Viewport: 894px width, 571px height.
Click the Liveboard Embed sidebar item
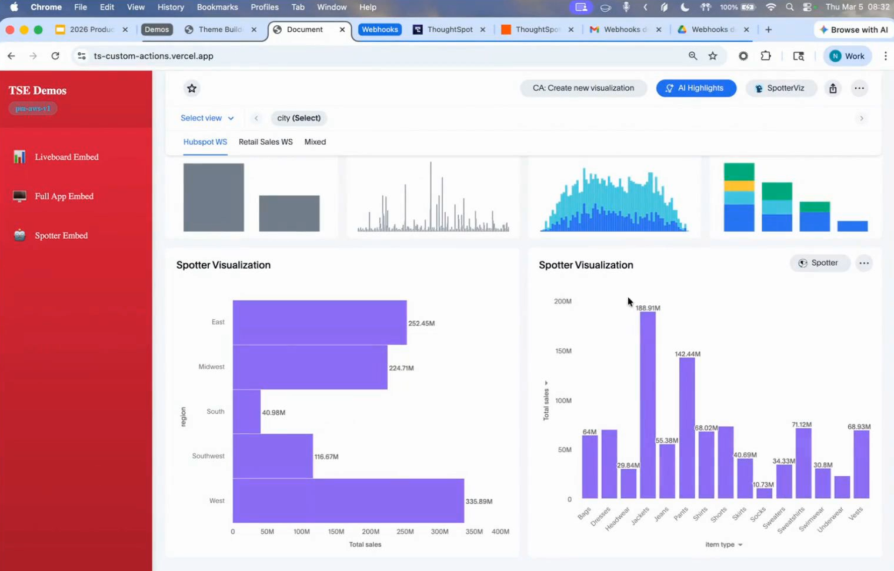[x=66, y=157]
